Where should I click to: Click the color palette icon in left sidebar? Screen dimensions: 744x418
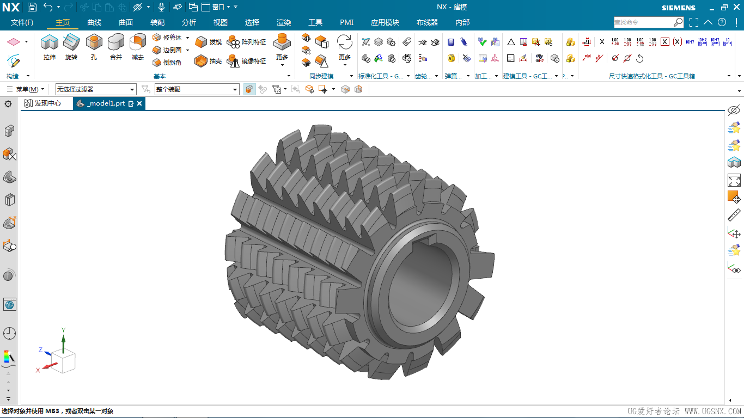(x=9, y=357)
